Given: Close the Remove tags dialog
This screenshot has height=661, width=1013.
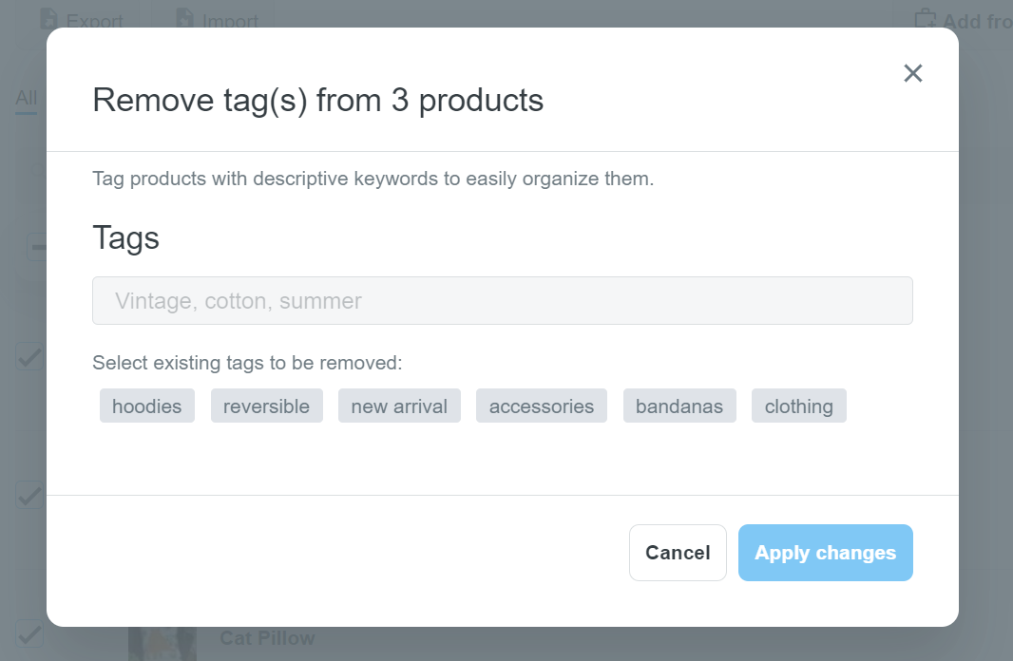Looking at the screenshot, I should [x=913, y=73].
